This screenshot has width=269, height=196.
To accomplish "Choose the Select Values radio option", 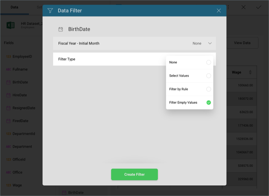I will pyautogui.click(x=209, y=76).
